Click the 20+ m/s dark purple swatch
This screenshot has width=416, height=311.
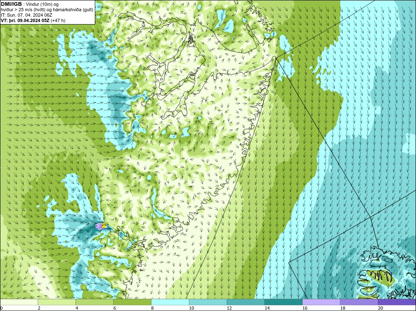pos(397,302)
